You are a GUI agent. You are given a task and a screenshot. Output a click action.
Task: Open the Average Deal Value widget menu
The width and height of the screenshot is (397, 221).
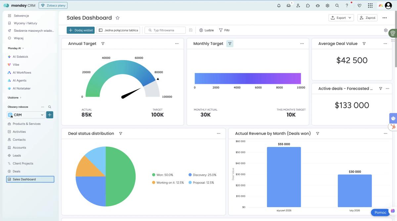tap(385, 44)
